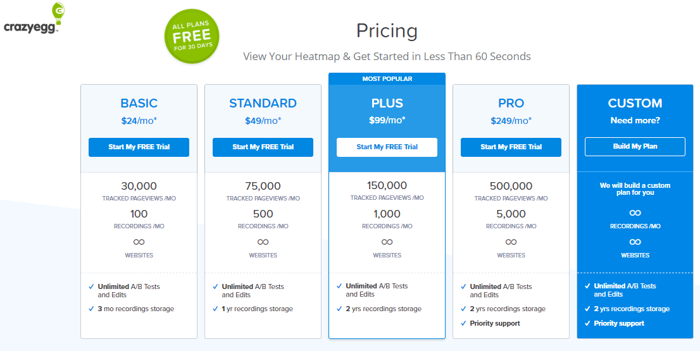700x351 pixels.
Task: Click the infinity websites icon in Plus plan
Action: [x=387, y=242]
